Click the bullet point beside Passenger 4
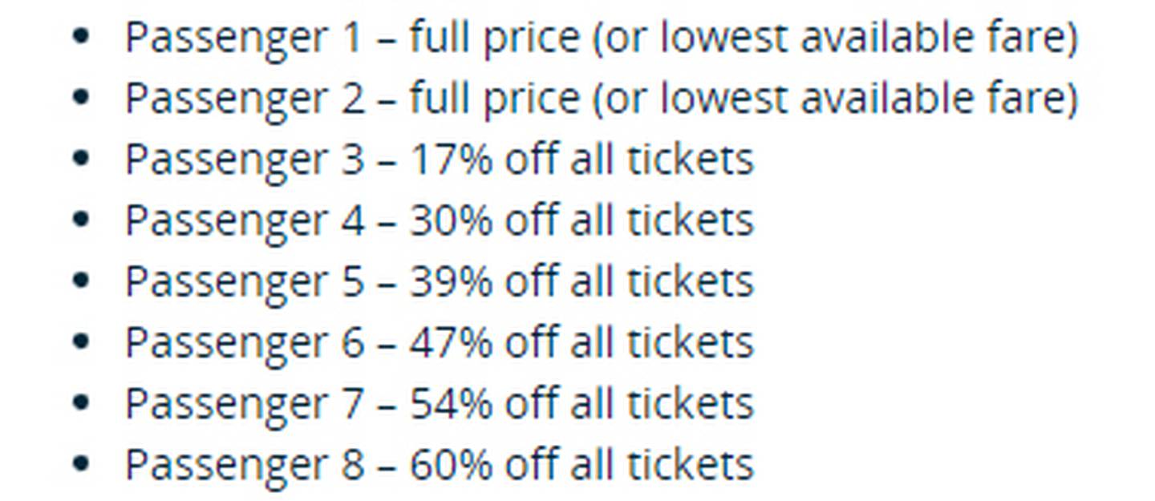 pos(80,220)
